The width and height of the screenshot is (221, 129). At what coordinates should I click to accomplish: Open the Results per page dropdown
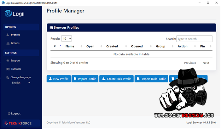point(67,39)
